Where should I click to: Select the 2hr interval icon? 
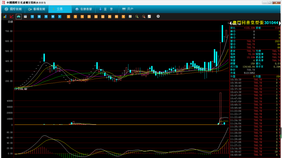tap(109, 16)
